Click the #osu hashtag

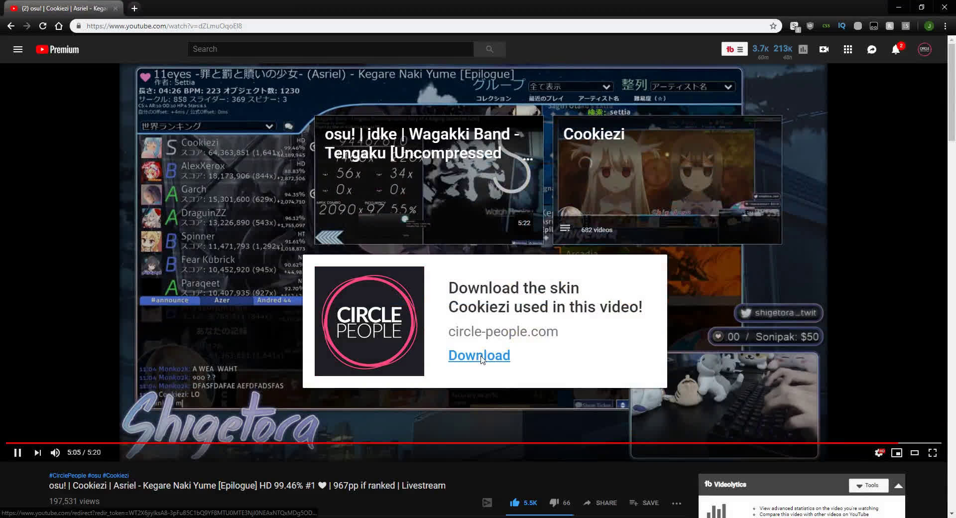point(94,476)
